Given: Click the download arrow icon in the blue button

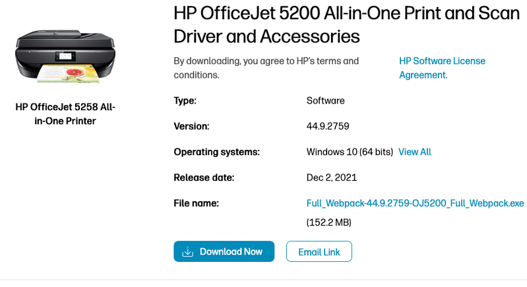Looking at the screenshot, I should (x=187, y=251).
